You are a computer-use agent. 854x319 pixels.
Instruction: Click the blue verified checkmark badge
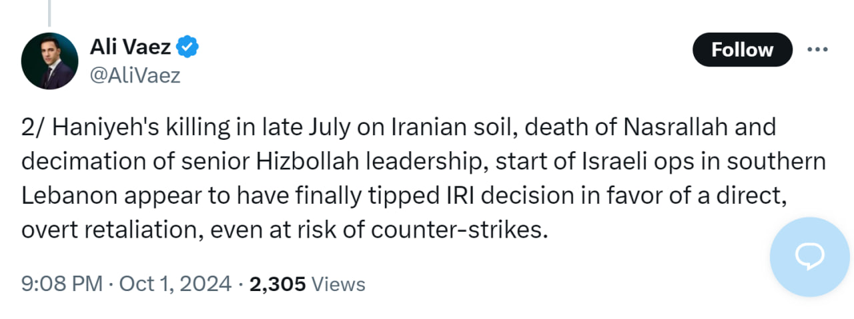[x=187, y=47]
